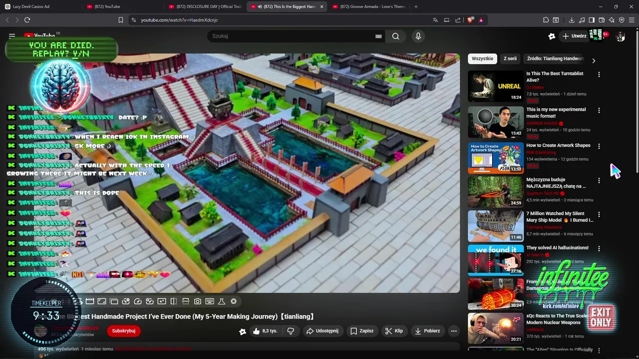Click the Udostępnij share button
Image resolution: width=639 pixels, height=359 pixels.
[322, 331]
